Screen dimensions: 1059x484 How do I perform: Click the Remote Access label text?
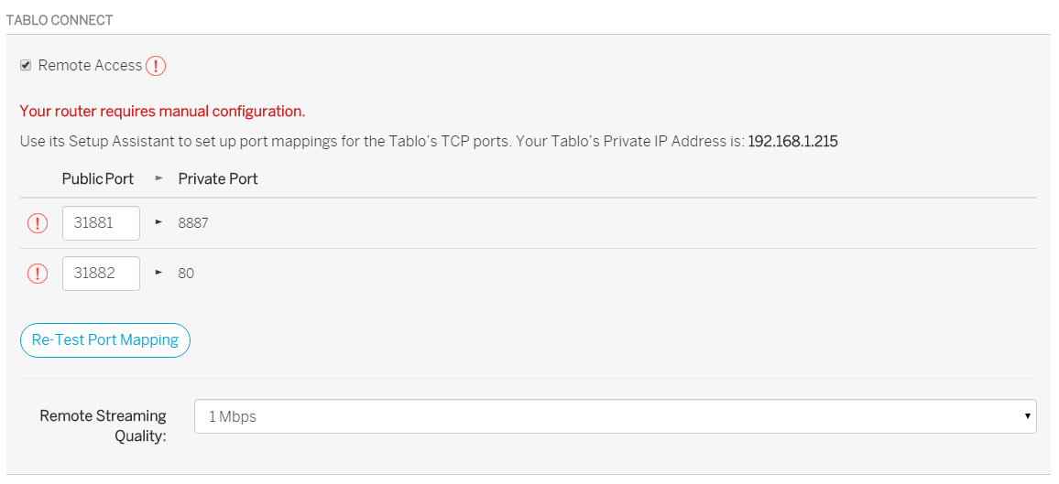tap(91, 65)
